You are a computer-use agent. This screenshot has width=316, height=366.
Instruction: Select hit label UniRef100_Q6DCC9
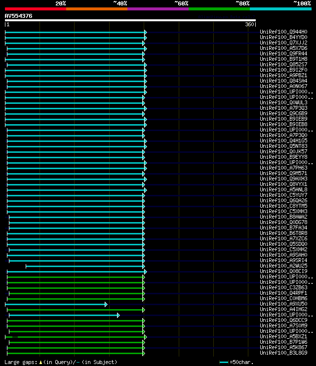coord(283,320)
